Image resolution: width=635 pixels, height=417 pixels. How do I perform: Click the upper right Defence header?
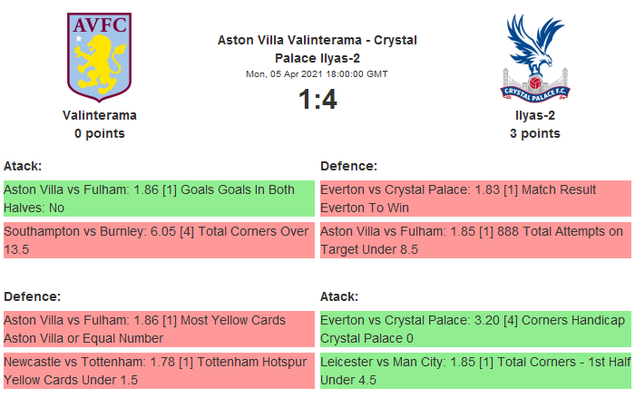[348, 166]
